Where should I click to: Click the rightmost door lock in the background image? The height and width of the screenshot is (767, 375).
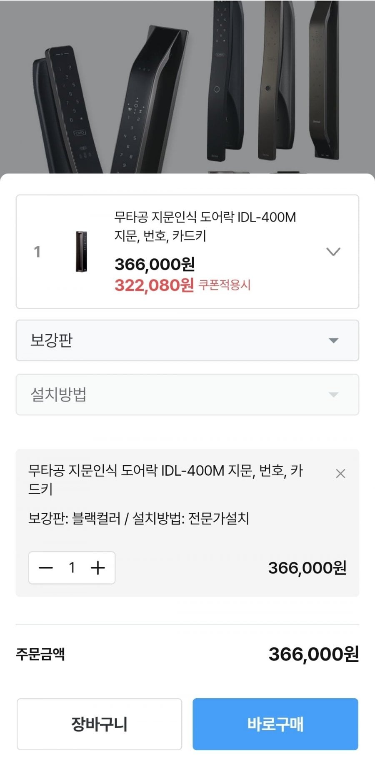[x=325, y=83]
